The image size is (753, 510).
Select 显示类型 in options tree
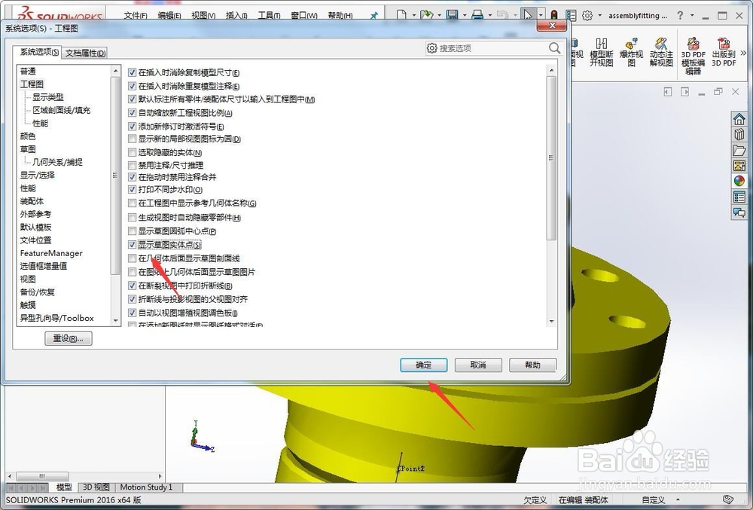(48, 97)
